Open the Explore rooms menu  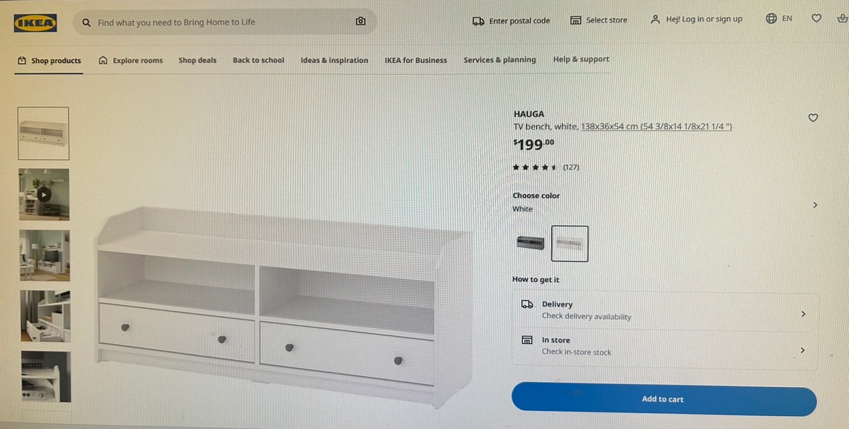coord(131,61)
